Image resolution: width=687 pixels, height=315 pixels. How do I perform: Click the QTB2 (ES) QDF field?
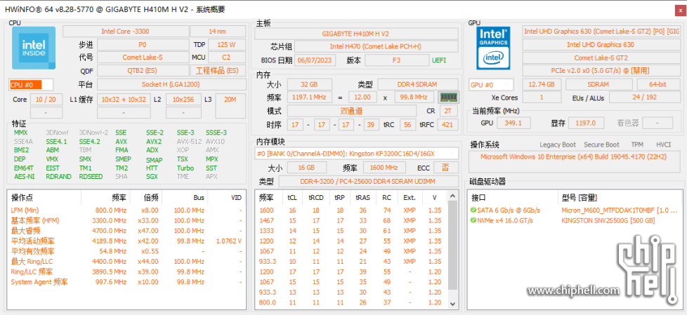[143, 70]
